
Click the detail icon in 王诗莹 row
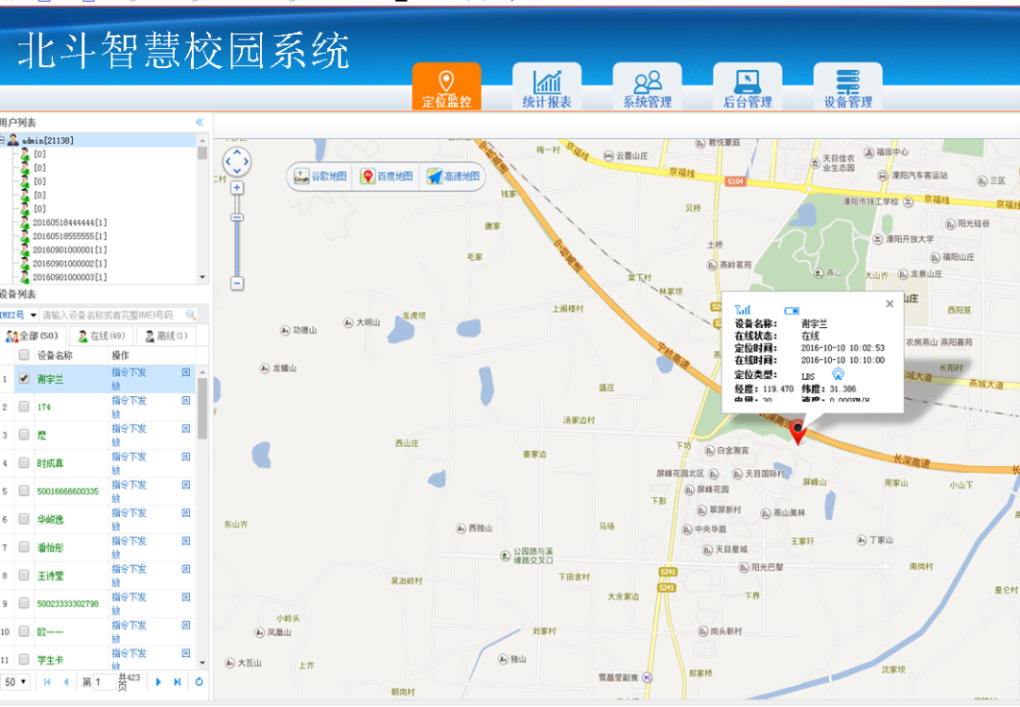click(x=186, y=568)
